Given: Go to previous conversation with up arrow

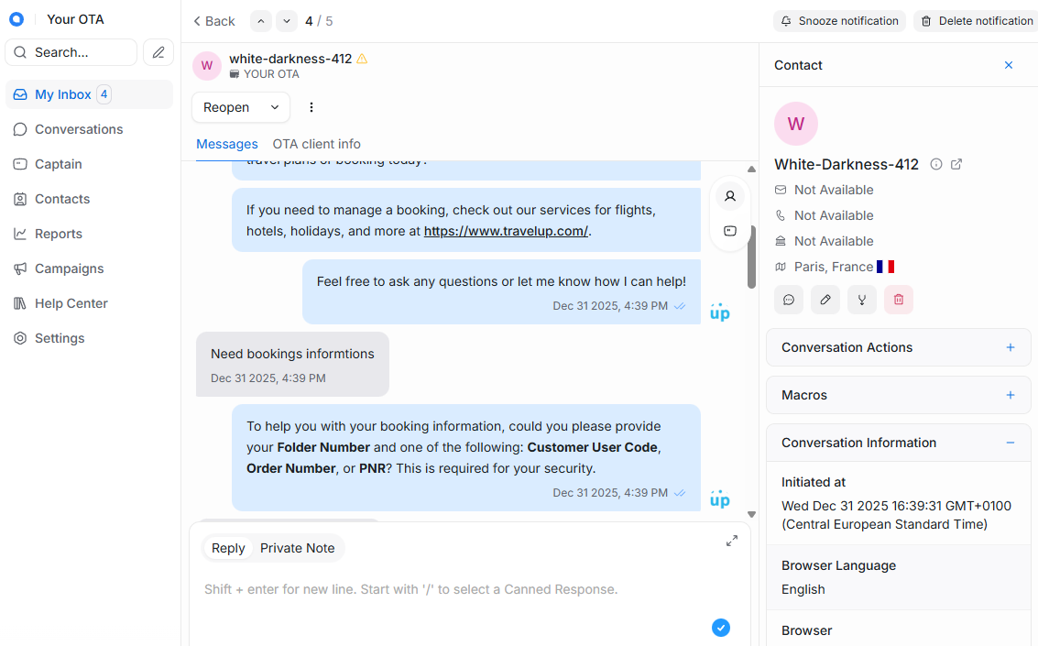Looking at the screenshot, I should pyautogui.click(x=260, y=20).
